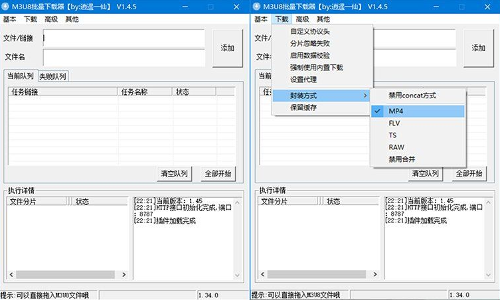Image resolution: width=500 pixels, height=300 pixels.
Task: Click 任务名称 column header in left window
Action: (145, 92)
